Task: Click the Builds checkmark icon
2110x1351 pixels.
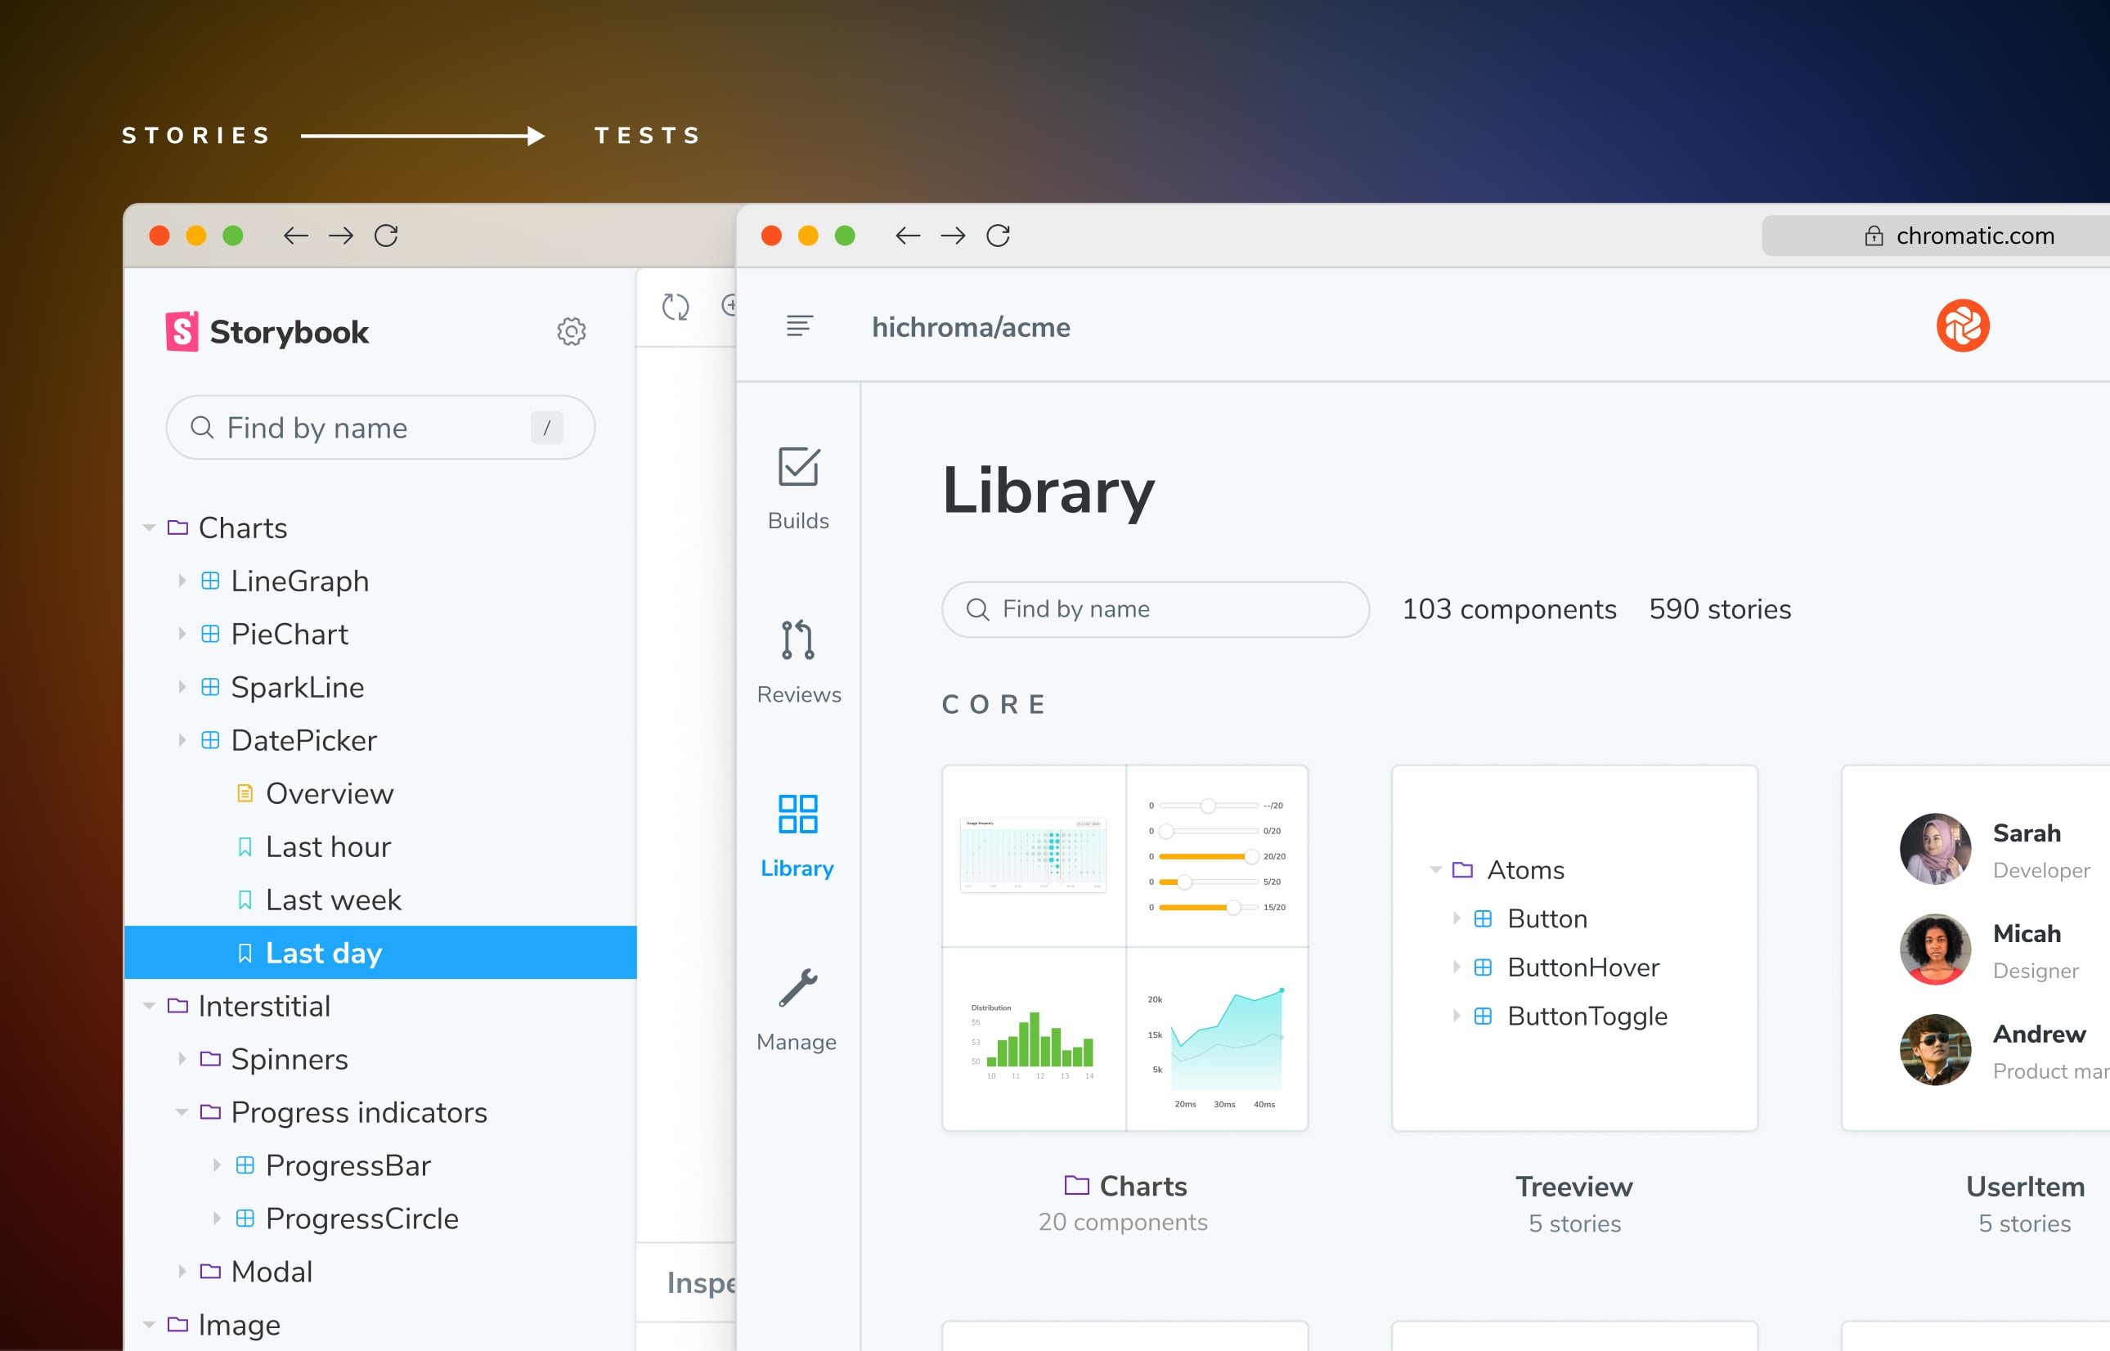Action: pyautogui.click(x=797, y=468)
